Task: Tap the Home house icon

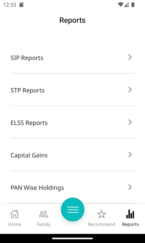Action: tap(14, 214)
